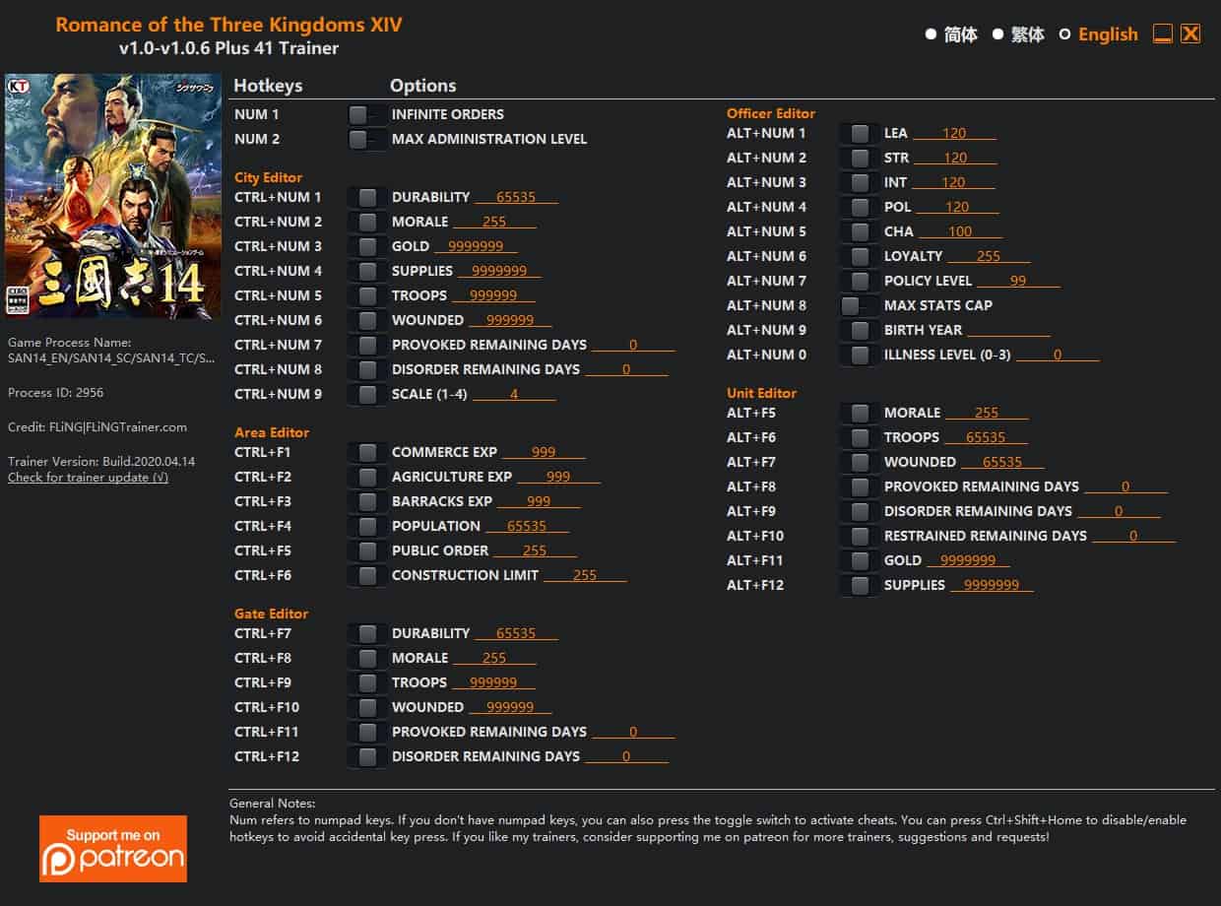Click the Process ID: 2956 text
Screen dimensions: 1221x906
click(x=55, y=393)
